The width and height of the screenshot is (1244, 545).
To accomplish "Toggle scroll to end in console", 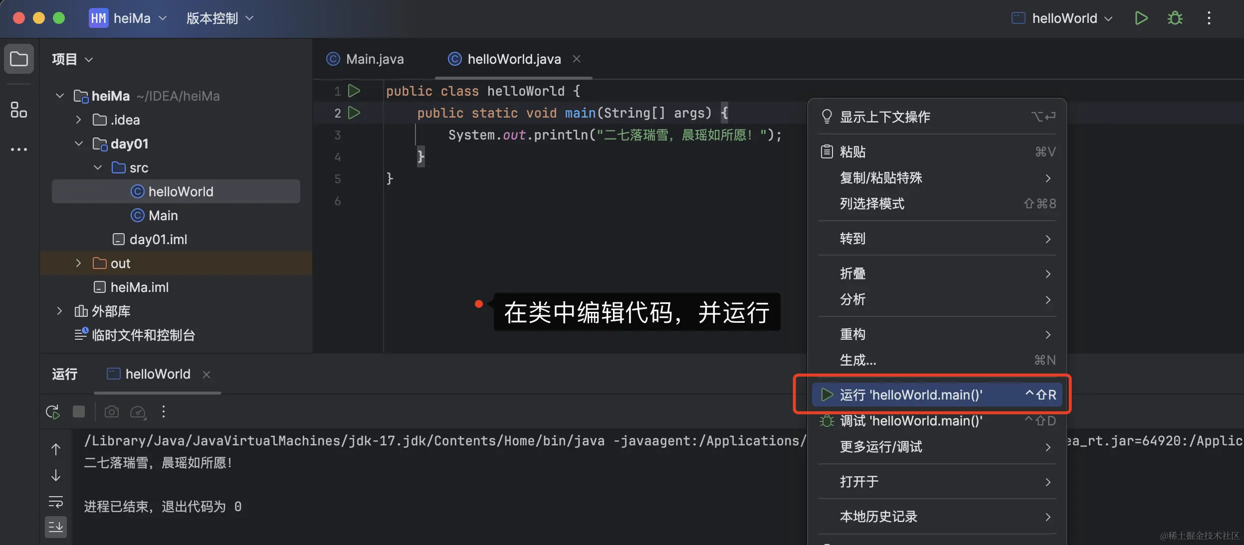I will tap(56, 527).
